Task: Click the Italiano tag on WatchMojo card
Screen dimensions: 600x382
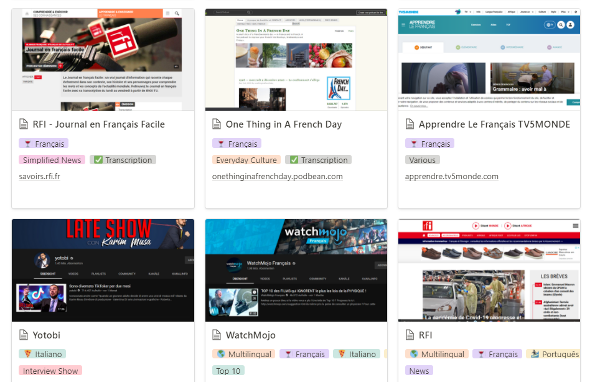Action: click(357, 354)
